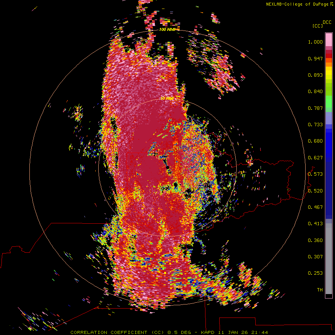Click the CORRELATION COEFFICIENT (CC) title text
Screen dimensions: 335x335
pos(117,332)
